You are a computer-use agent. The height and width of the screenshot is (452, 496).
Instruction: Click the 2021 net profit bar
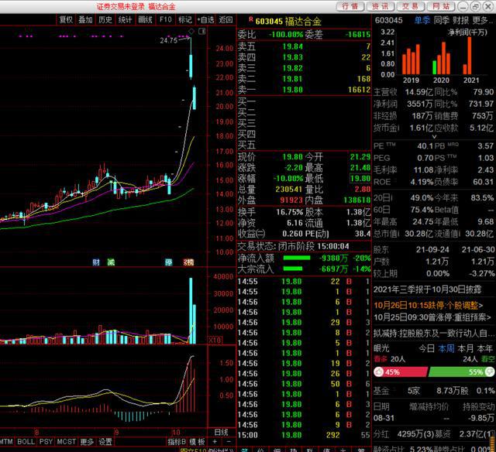(x=470, y=56)
